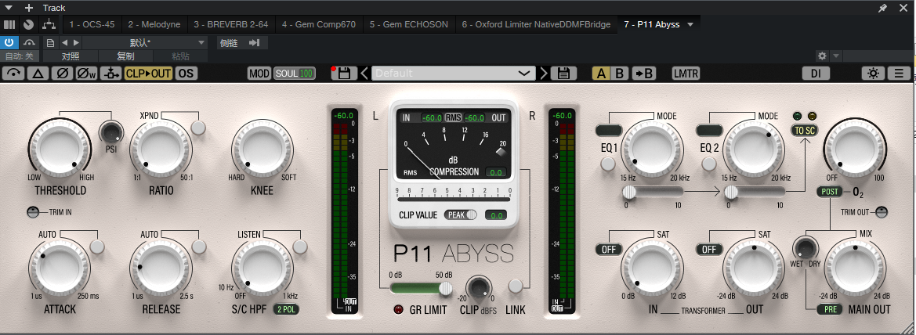916x335 pixels.
Task: Click the sun brightness icon
Action: coord(873,73)
